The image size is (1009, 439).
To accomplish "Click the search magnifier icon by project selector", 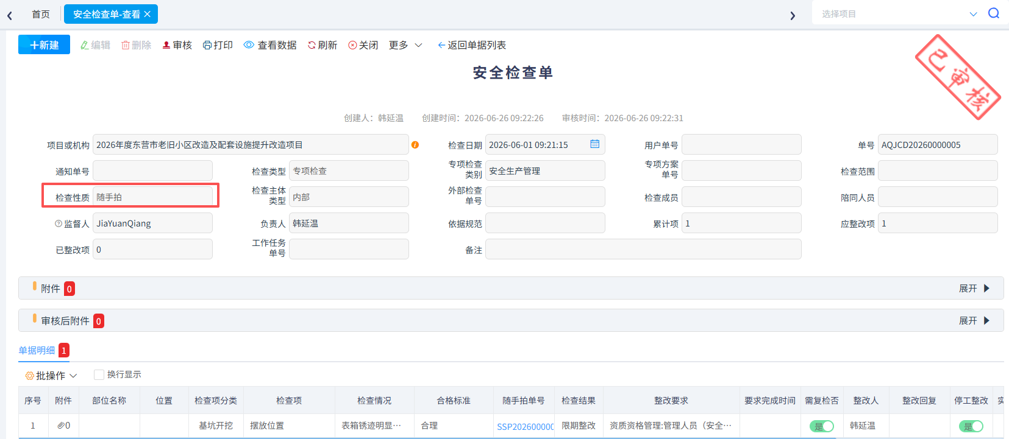I will [994, 13].
